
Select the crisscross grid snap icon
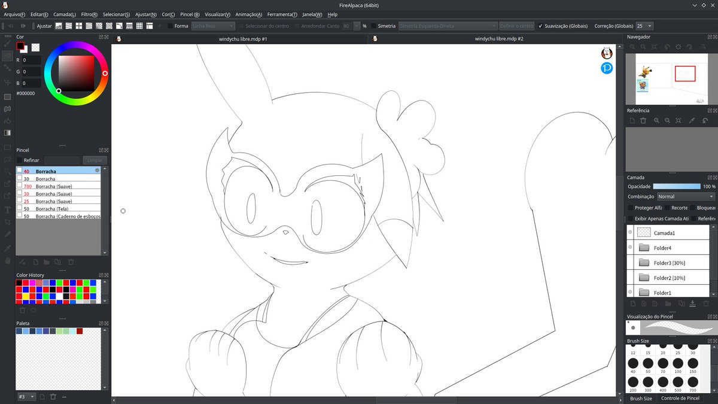tap(78, 26)
